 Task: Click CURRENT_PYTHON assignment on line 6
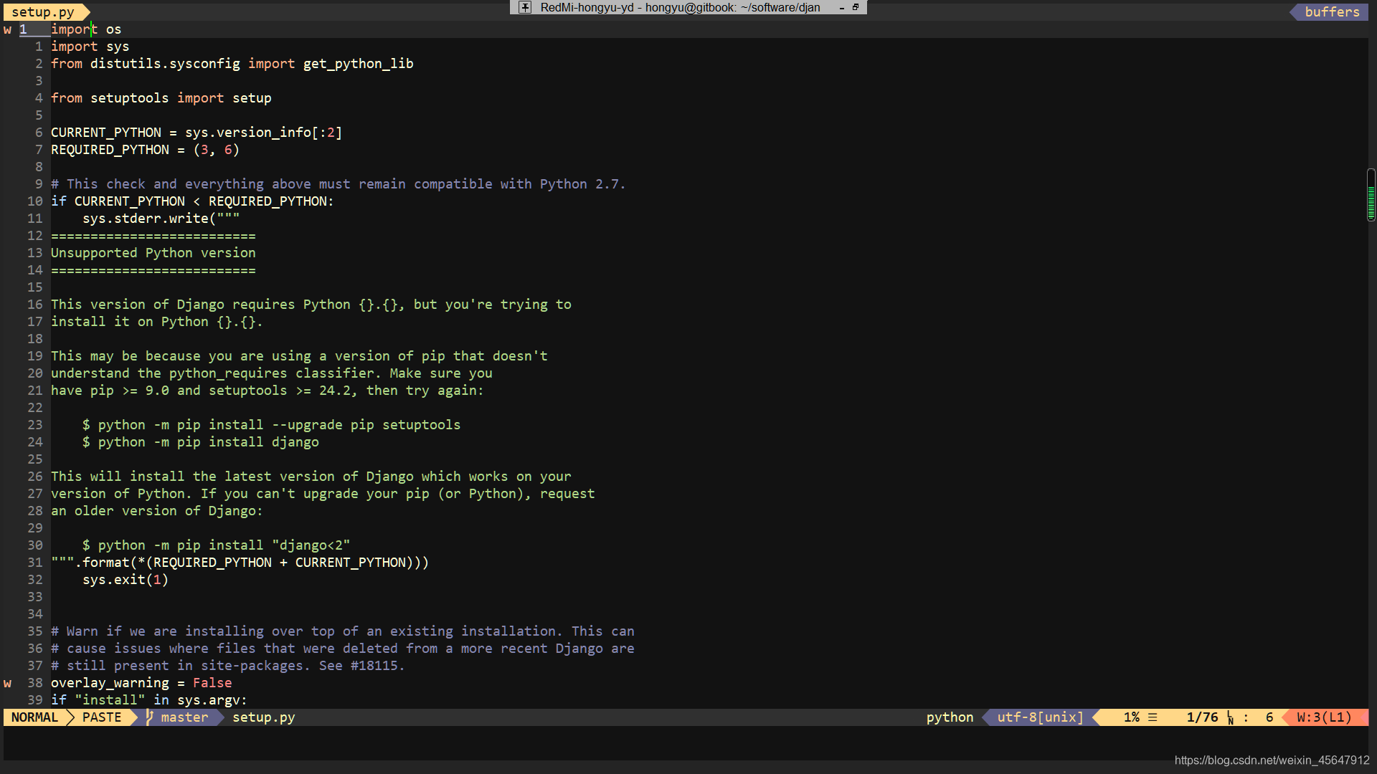[196, 133]
